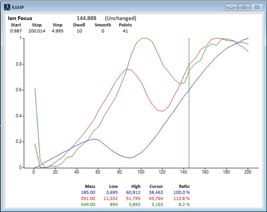Select Start value 0.987
The image size is (267, 212).
pyautogui.click(x=16, y=31)
